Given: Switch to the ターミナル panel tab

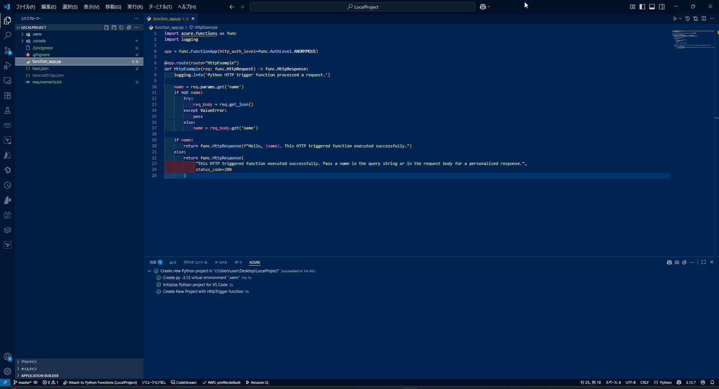Looking at the screenshot, I should [x=221, y=263].
